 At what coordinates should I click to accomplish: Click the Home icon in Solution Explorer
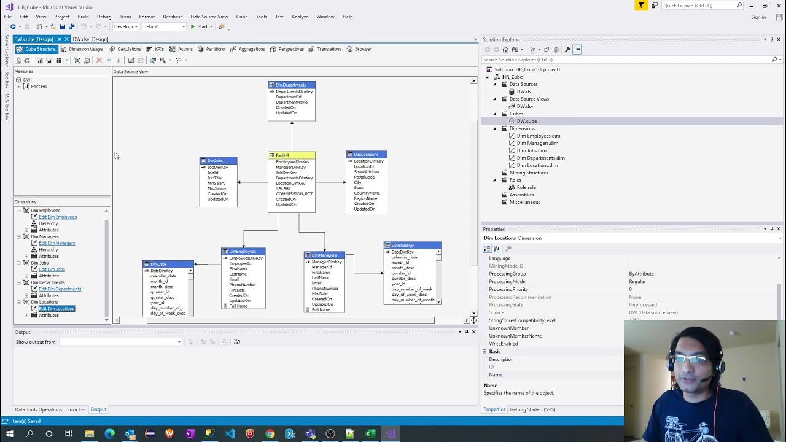point(505,49)
